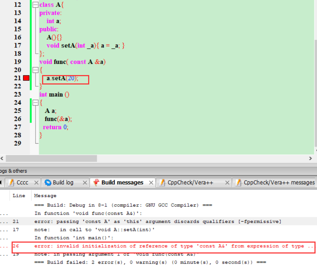The image size is (317, 272).
Task: Click the left arrow of the horizontal scrollbar
Action: pos(2,158)
